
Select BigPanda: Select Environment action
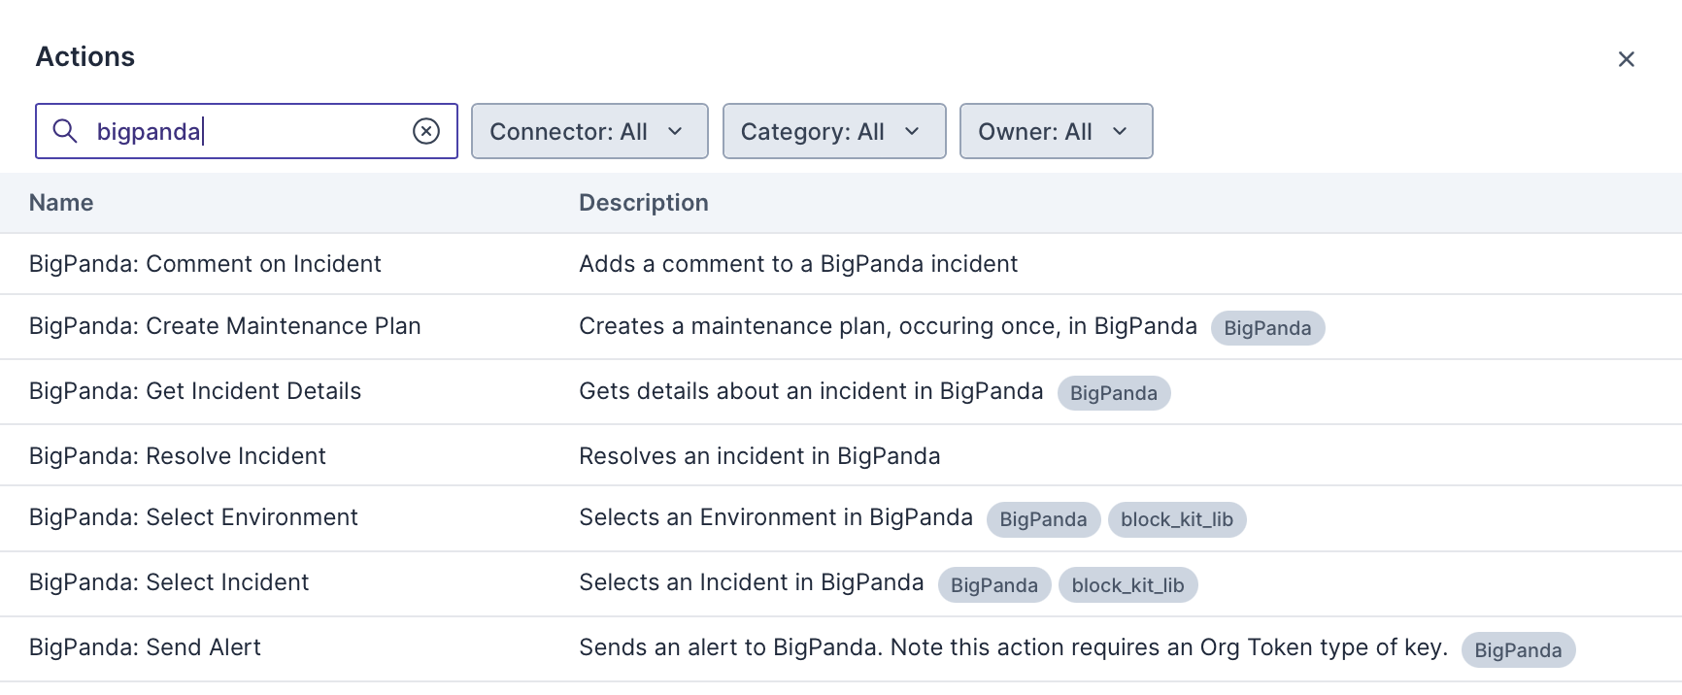click(193, 517)
